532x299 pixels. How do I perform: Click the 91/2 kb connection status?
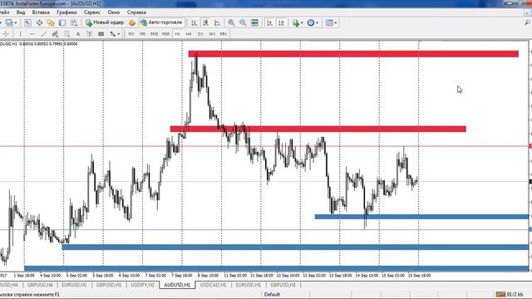(x=510, y=294)
